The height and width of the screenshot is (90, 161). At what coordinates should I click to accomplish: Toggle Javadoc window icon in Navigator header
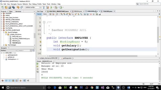[33, 50]
